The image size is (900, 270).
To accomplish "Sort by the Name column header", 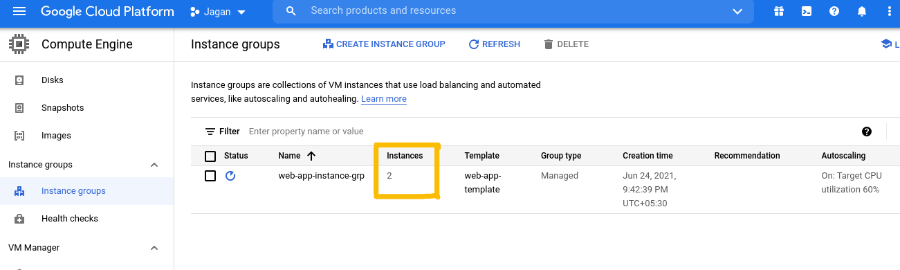I will tap(289, 156).
